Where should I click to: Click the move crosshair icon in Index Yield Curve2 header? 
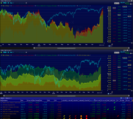coord(129,50)
